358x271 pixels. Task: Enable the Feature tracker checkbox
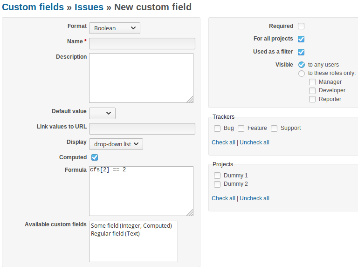point(241,128)
